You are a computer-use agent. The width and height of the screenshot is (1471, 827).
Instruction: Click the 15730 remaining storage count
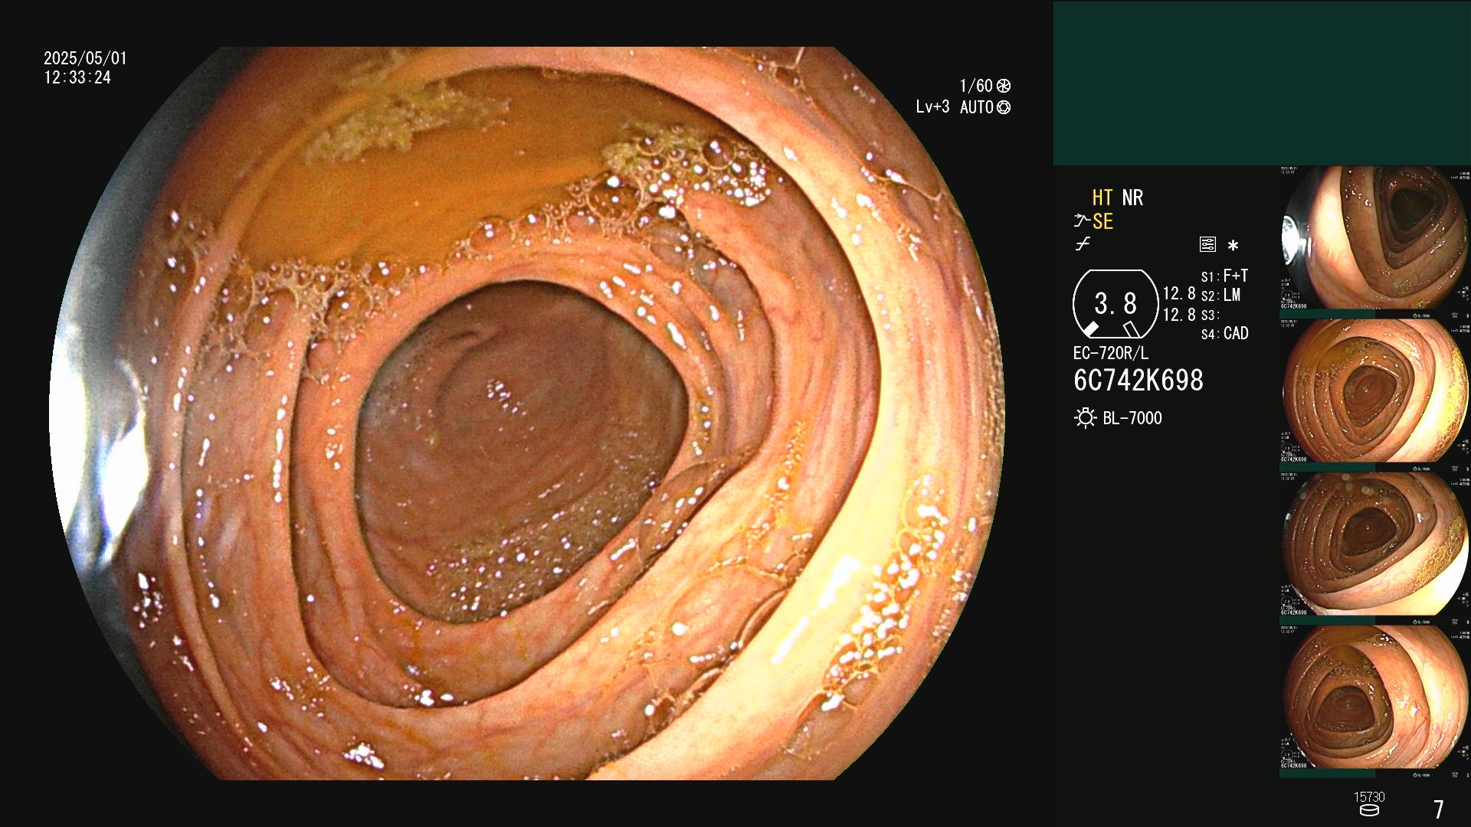[x=1369, y=796]
